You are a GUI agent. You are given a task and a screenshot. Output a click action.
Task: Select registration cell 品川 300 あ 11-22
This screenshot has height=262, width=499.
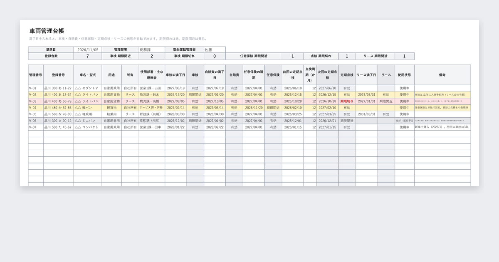coord(59,88)
